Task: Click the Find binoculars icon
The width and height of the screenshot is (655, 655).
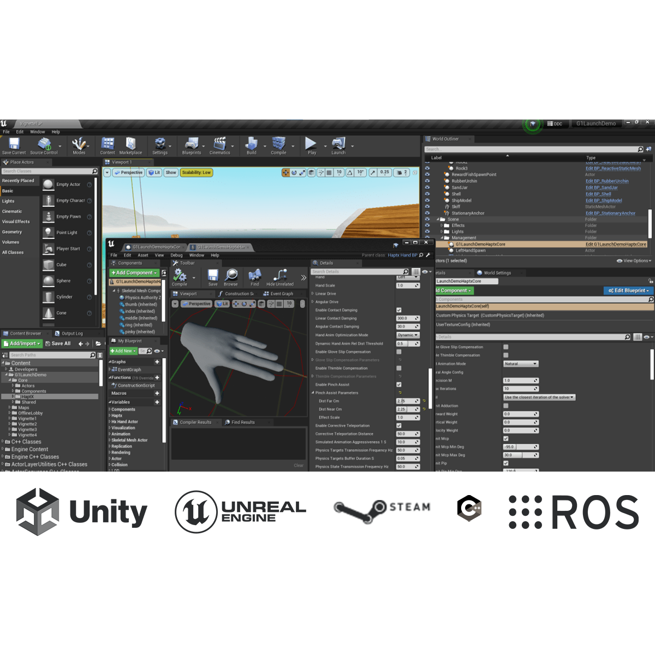Action: pyautogui.click(x=254, y=277)
